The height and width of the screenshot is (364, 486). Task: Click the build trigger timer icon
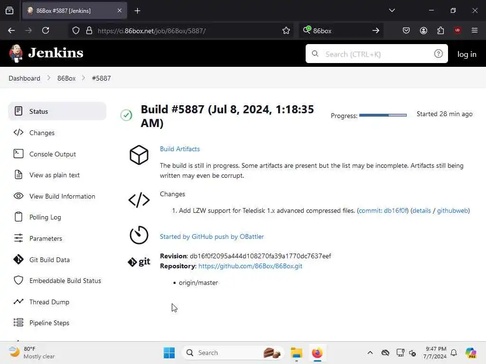[139, 235]
